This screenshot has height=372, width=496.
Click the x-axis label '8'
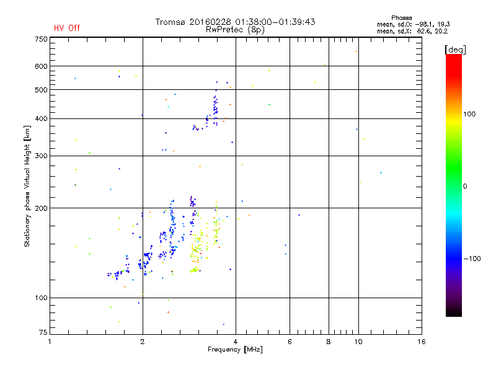click(x=329, y=342)
